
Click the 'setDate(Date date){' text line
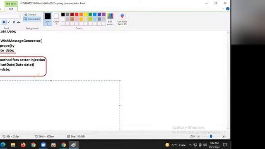coord(18,65)
